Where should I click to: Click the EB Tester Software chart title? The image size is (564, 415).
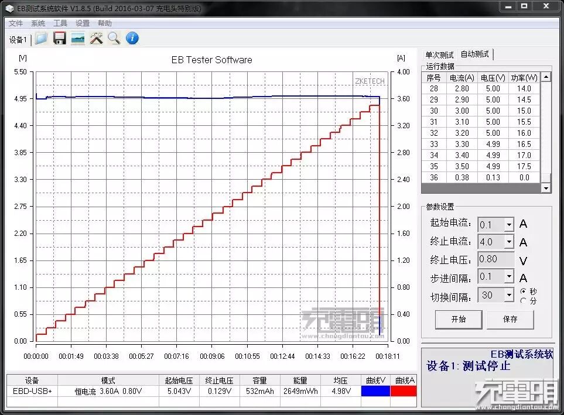tap(211, 60)
